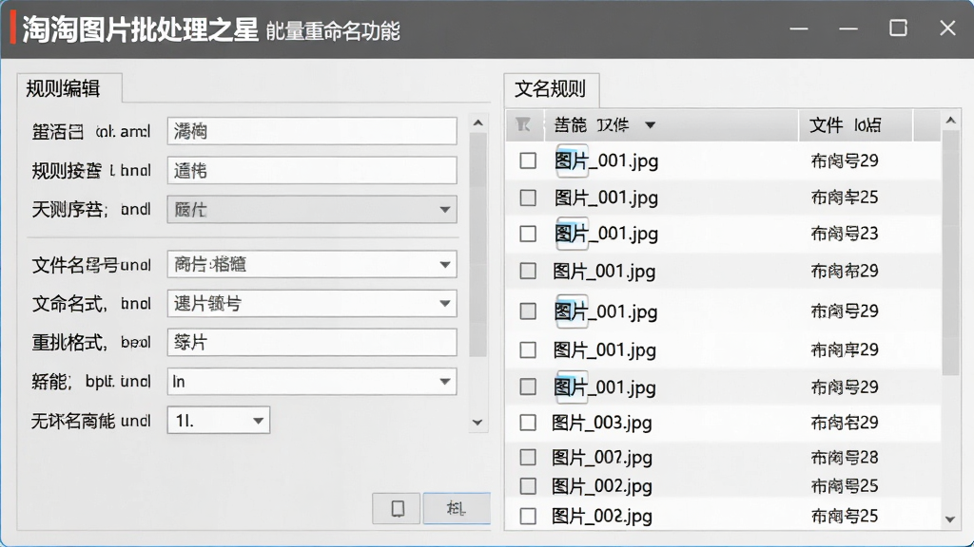Check the box of the row ending in 28
The height and width of the screenshot is (547, 974).
tap(528, 458)
